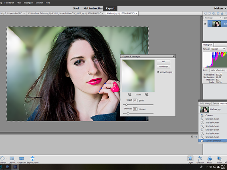Zoom out the blur dialog preview
This screenshot has height=170, width=227.
130,95
